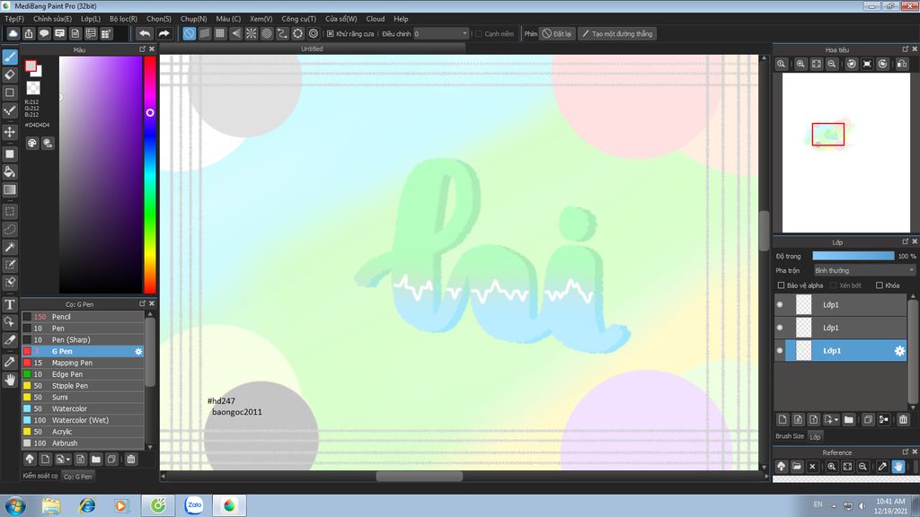Screen dimensions: 920x517
Task: Toggle the Bảo vệ alpha checkbox
Action: [781, 285]
